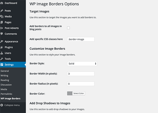Click the 'Use this section to target the images' description
The width and height of the screenshot is (158, 113).
(63, 17)
